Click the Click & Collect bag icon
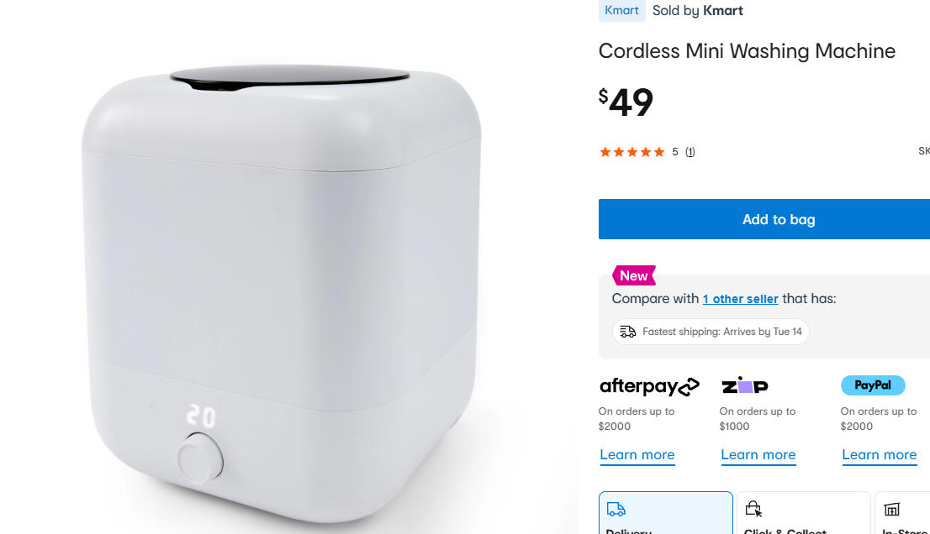Image resolution: width=930 pixels, height=534 pixels. [753, 509]
